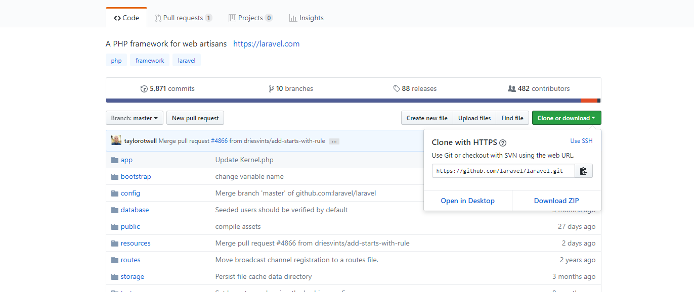
Task: Expand the commit message ellipsis button
Action: coord(334,141)
